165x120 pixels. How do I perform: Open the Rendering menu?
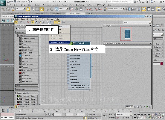coord(80,5)
